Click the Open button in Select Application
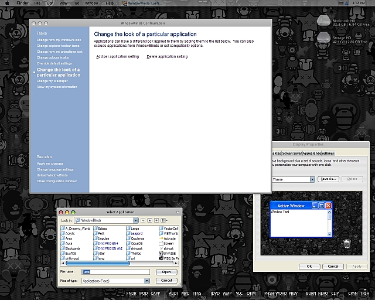 (x=166, y=272)
